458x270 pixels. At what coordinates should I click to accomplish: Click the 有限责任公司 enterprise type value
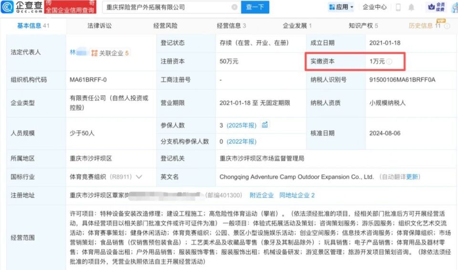(x=109, y=103)
